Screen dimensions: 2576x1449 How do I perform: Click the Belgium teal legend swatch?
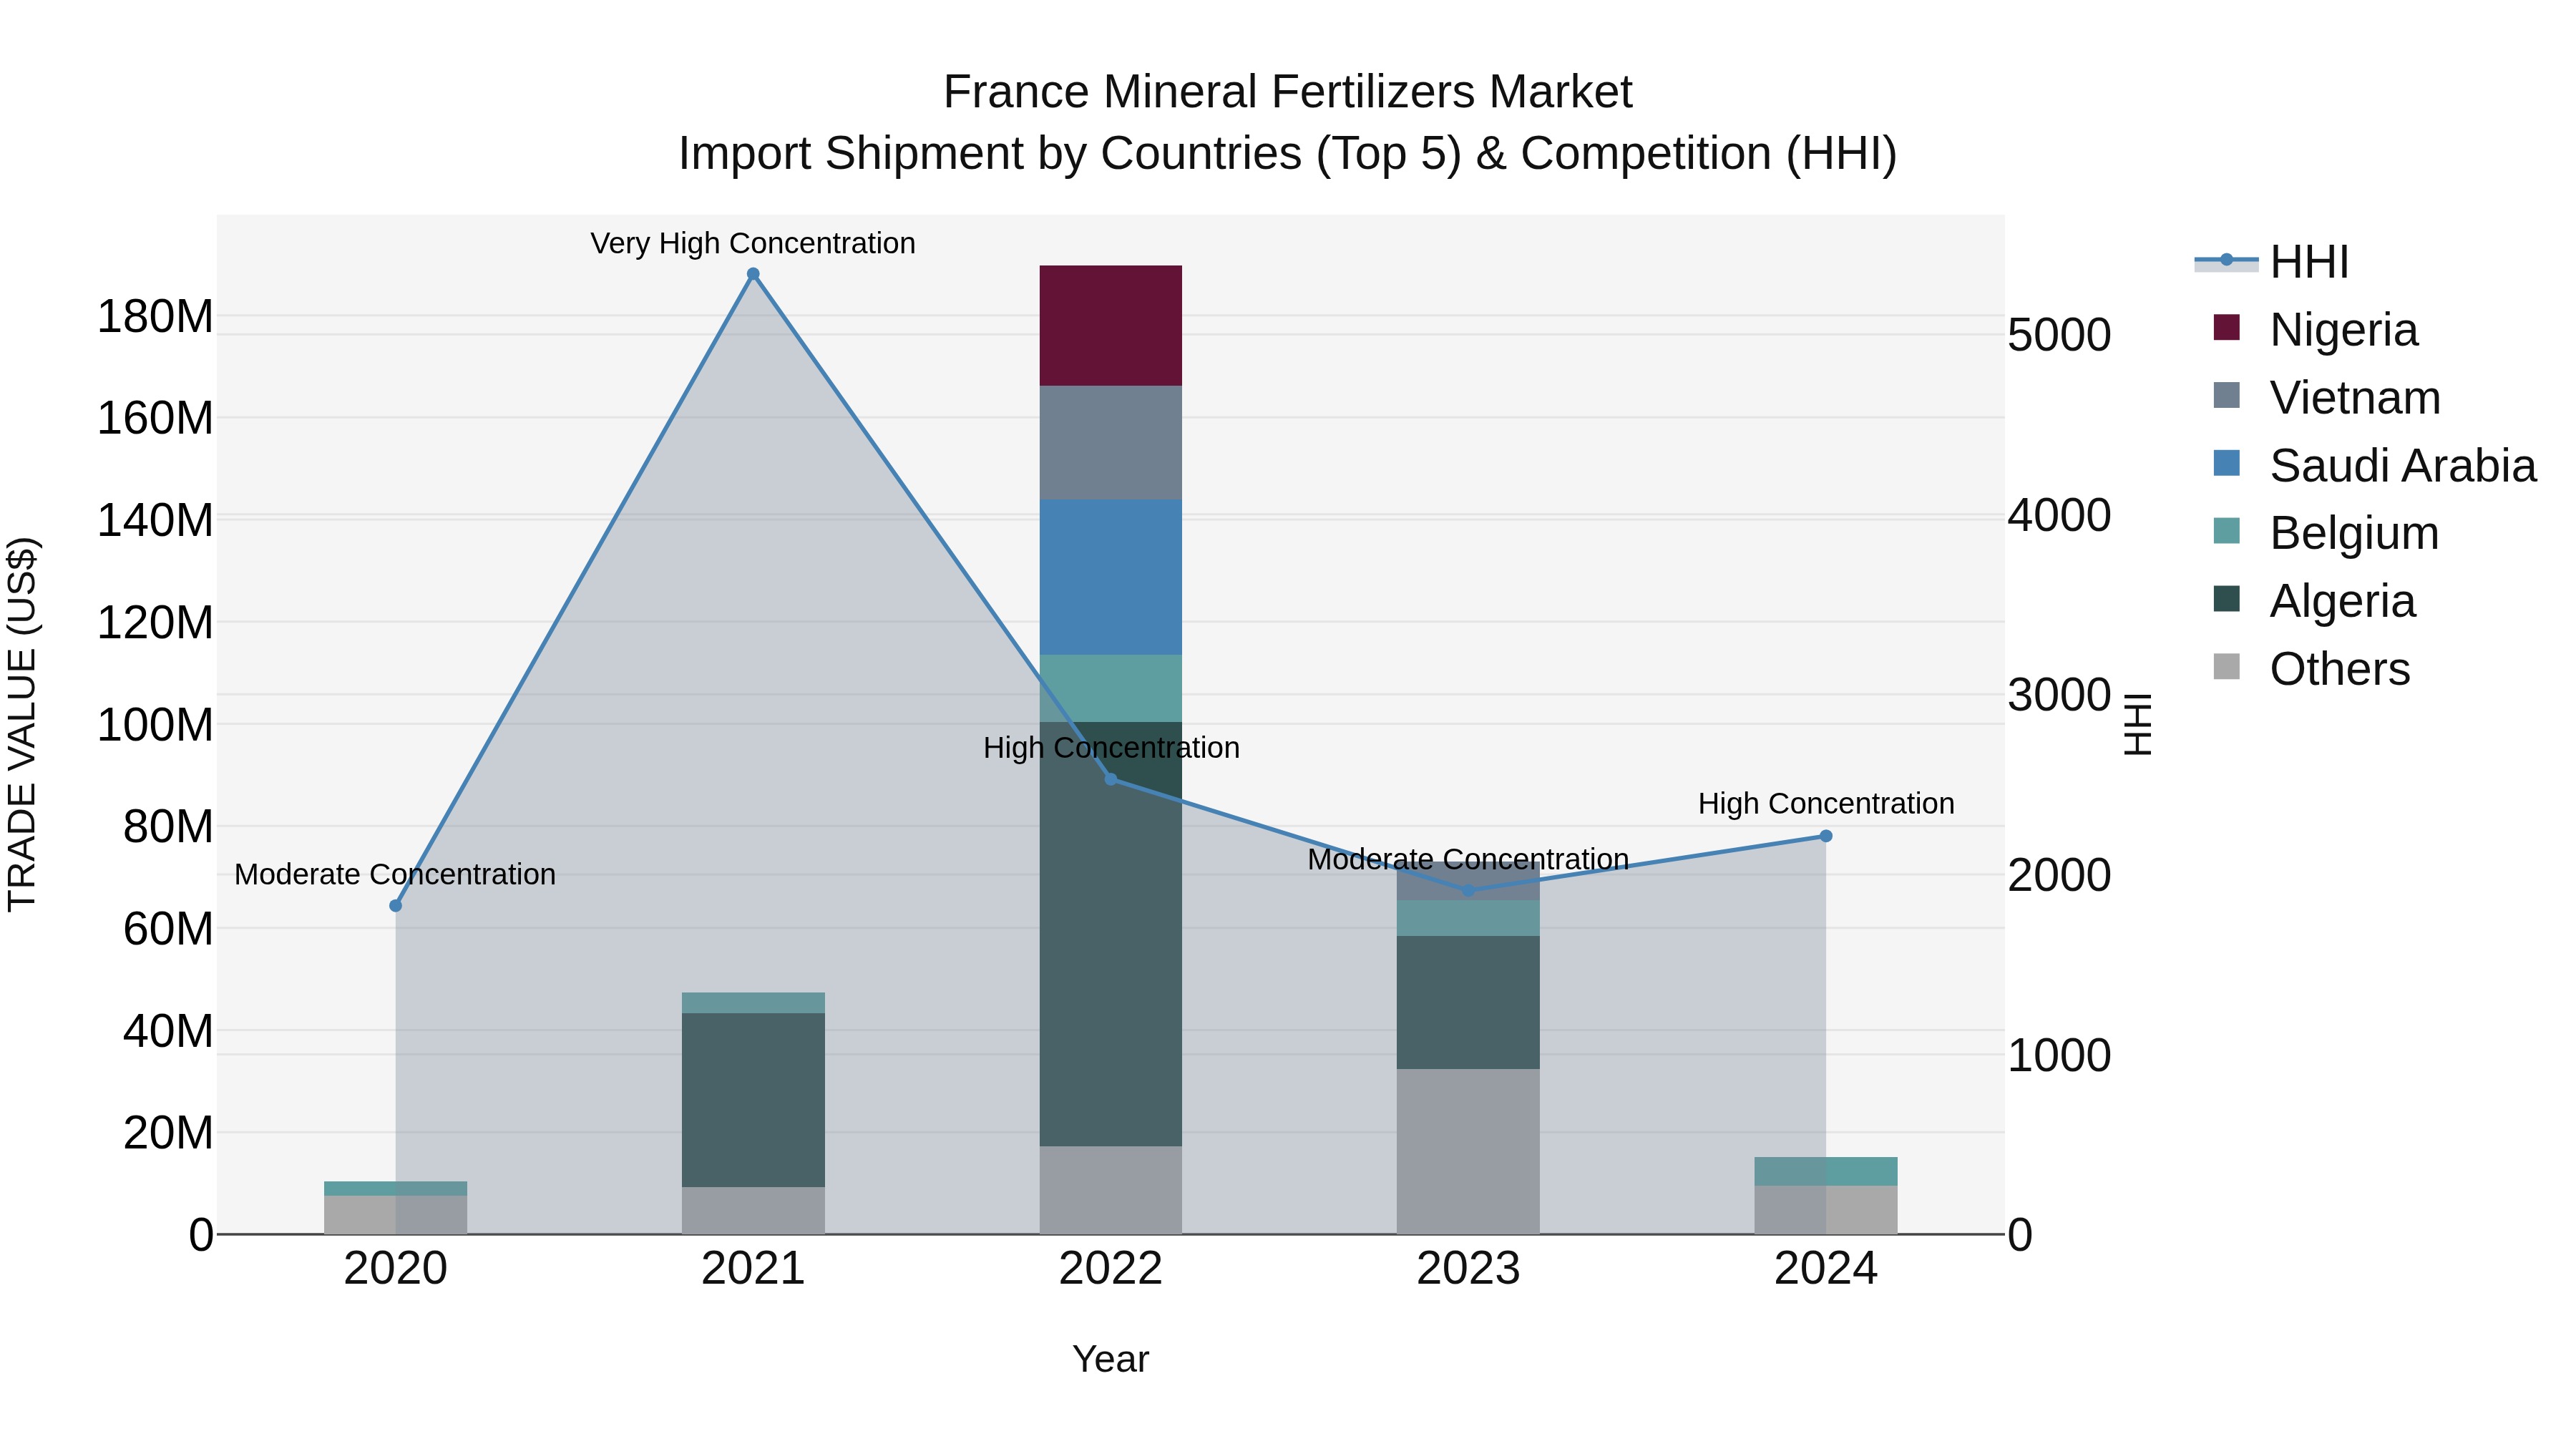pyautogui.click(x=2227, y=531)
